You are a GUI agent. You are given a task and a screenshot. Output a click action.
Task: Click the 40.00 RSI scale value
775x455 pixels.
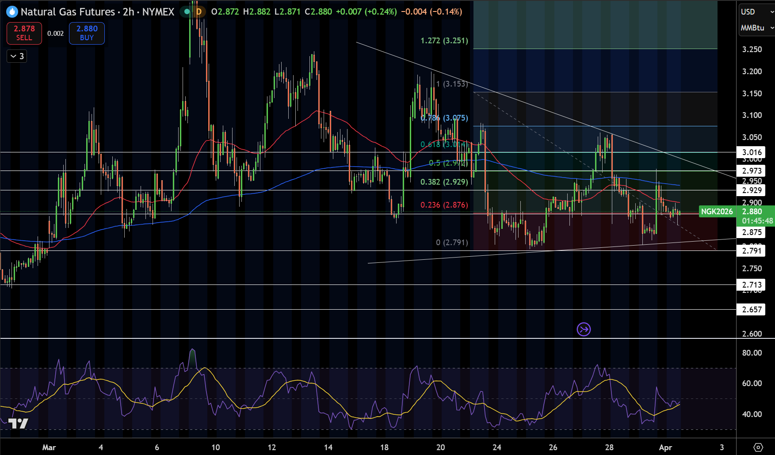click(752, 414)
